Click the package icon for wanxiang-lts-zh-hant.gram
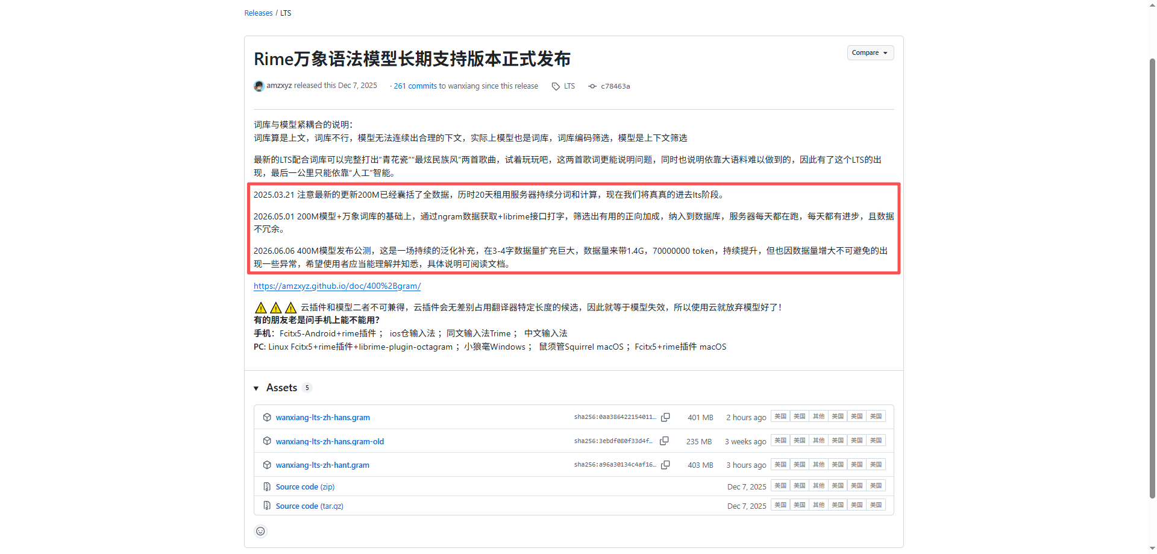The width and height of the screenshot is (1157, 554). coord(267,465)
